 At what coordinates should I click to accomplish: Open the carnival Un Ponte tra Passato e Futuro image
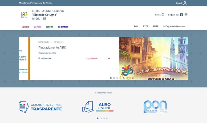coord(154,59)
